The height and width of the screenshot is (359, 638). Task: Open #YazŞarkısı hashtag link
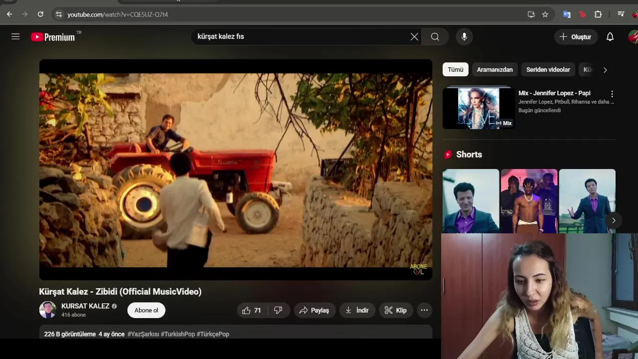pos(143,334)
